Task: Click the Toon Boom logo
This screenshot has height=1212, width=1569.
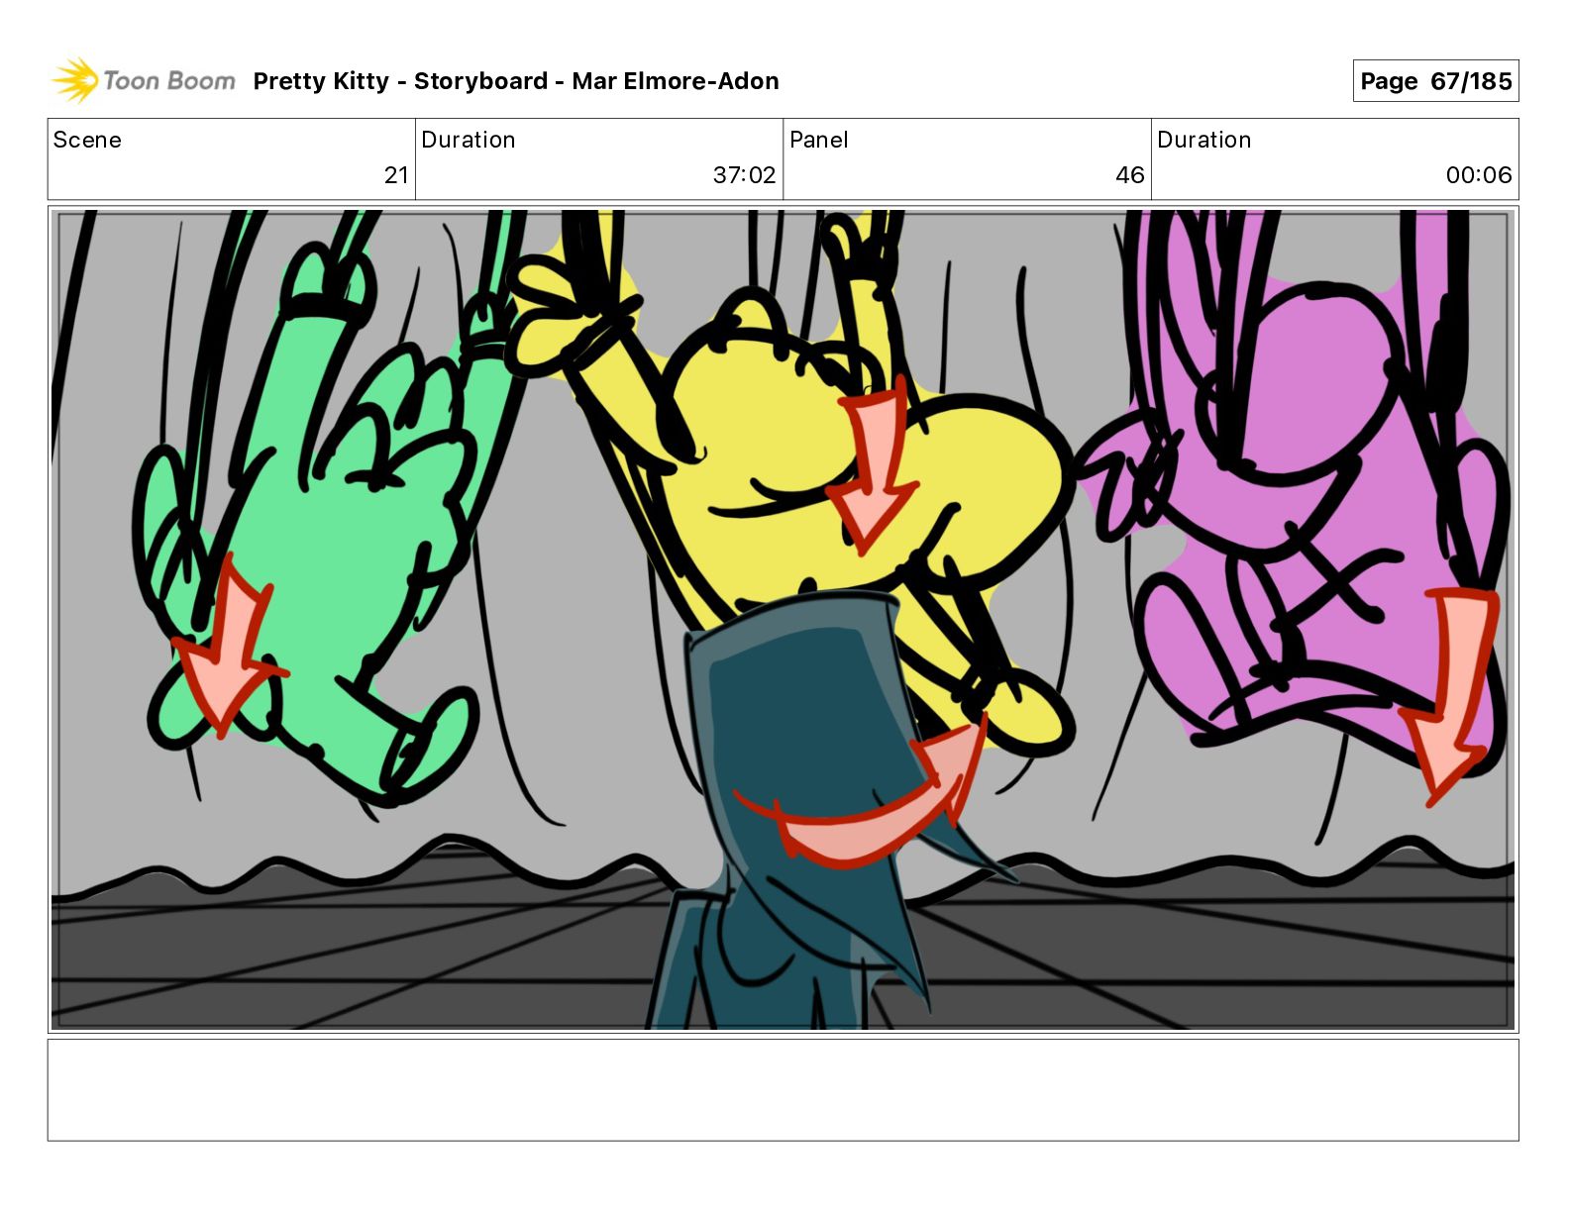Action: pyautogui.click(x=144, y=80)
